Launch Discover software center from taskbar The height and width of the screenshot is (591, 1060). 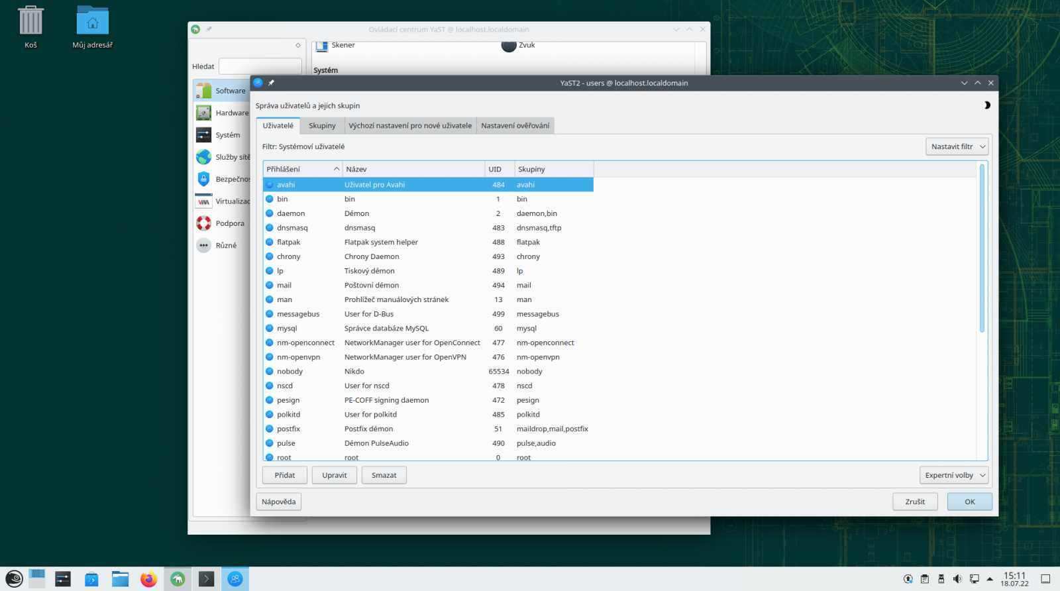point(91,579)
